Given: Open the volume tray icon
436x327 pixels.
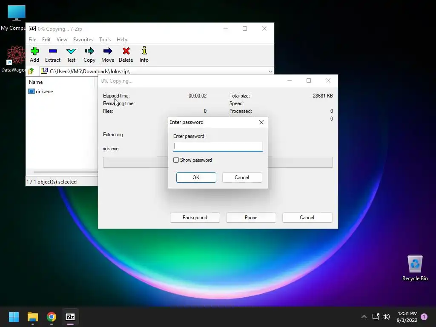Looking at the screenshot, I should click(x=386, y=317).
